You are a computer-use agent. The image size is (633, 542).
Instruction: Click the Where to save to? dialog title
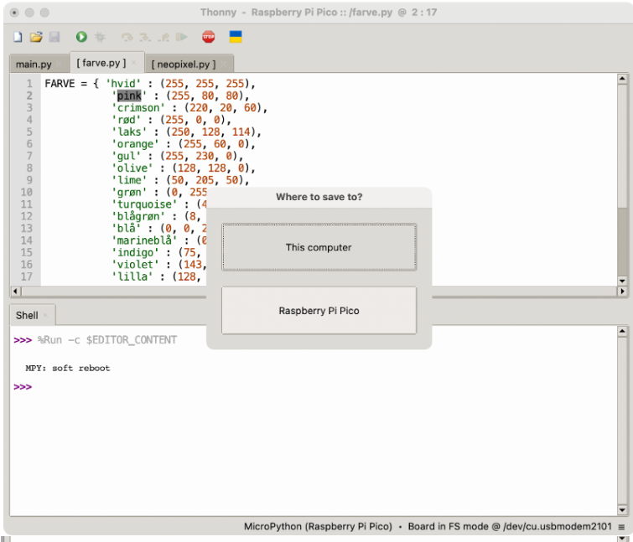(319, 197)
